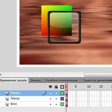Image resolution: width=112 pixels, height=112 pixels.
Task: Select the dark frame object on stage
Action: point(64,43)
